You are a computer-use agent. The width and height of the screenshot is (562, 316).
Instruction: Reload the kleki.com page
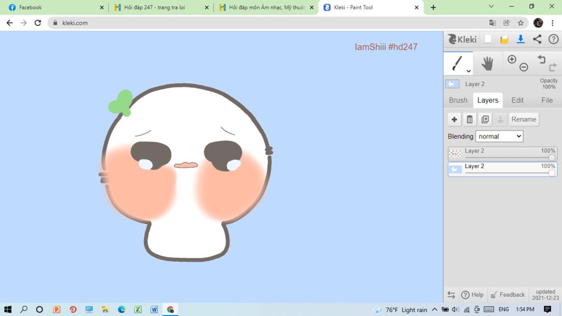pyautogui.click(x=38, y=23)
